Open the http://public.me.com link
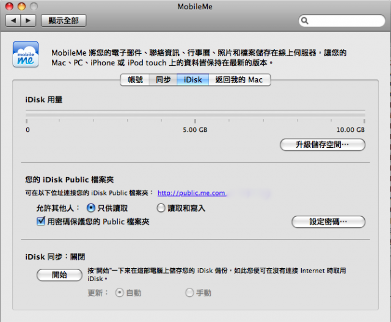Viewport: 391px width, 322px height. point(192,193)
